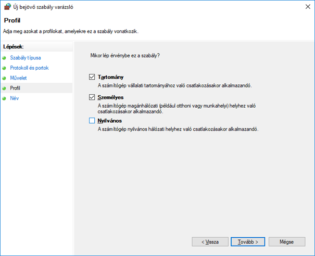Click the firewall wizard icon in title bar
Image resolution: width=315 pixels, height=256 pixels.
click(x=7, y=7)
